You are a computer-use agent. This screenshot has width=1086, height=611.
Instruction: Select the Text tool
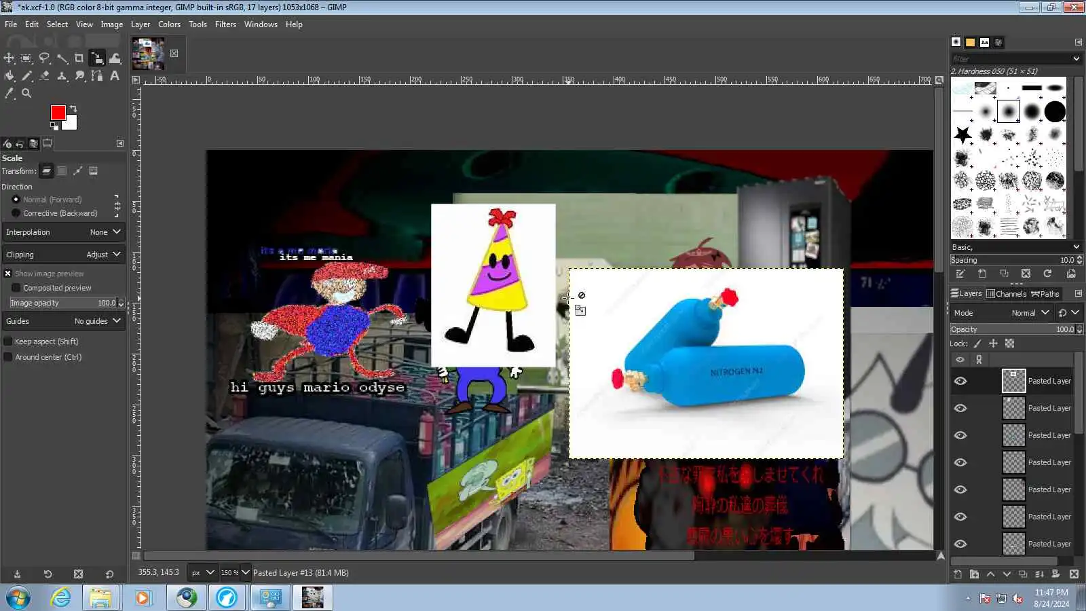(115, 76)
